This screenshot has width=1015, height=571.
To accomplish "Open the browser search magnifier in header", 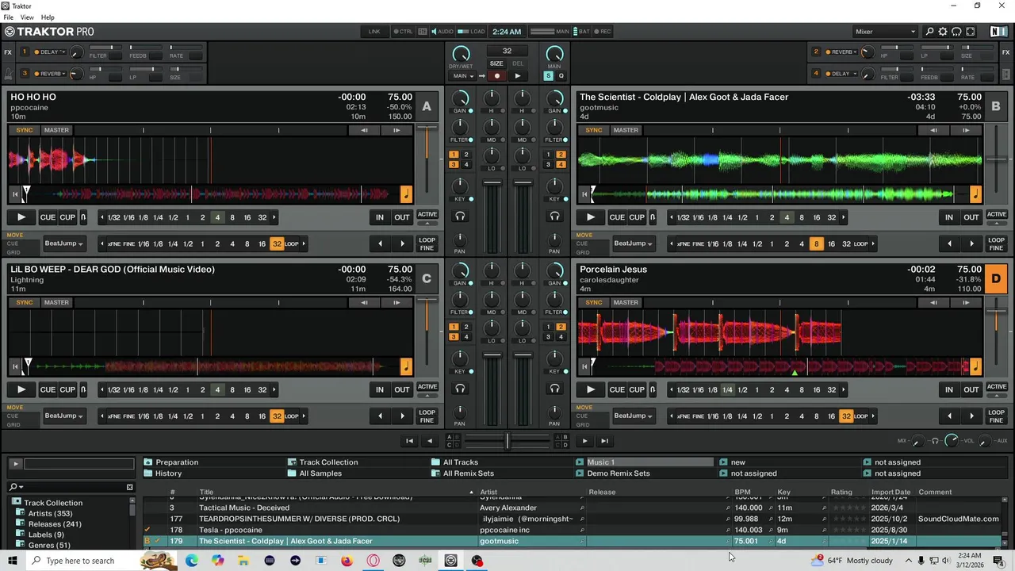I will tap(929, 32).
